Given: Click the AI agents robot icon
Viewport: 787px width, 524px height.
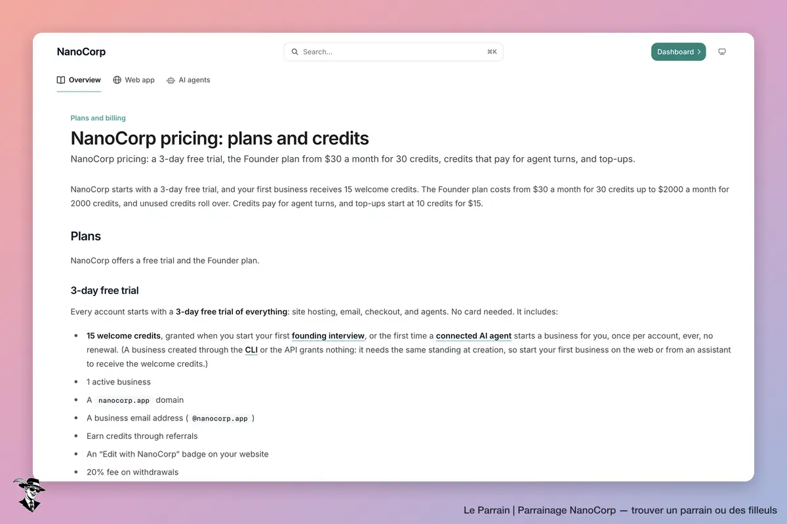Looking at the screenshot, I should (x=171, y=80).
